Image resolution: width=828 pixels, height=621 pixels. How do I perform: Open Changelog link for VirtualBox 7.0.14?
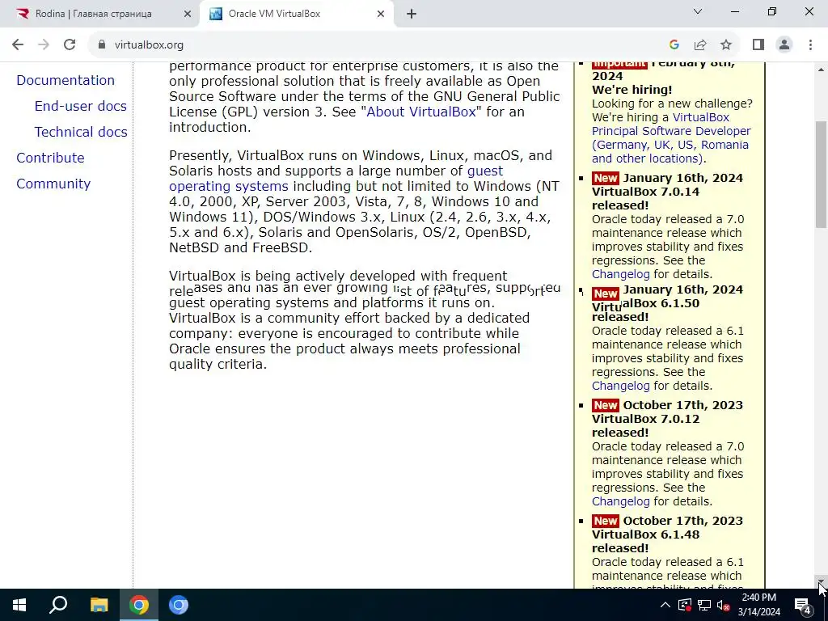click(x=620, y=274)
